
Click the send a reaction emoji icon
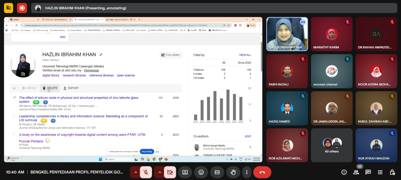pyautogui.click(x=201, y=172)
